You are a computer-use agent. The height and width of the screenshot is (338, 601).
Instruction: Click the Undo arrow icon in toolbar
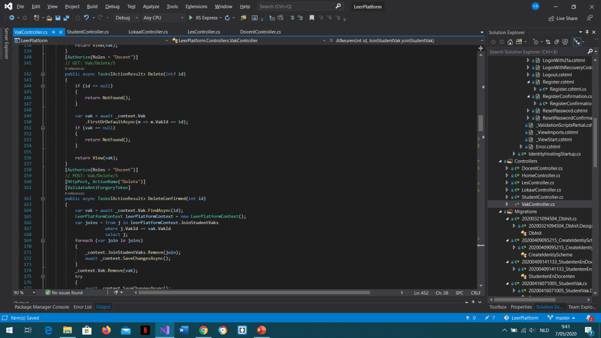(86, 18)
